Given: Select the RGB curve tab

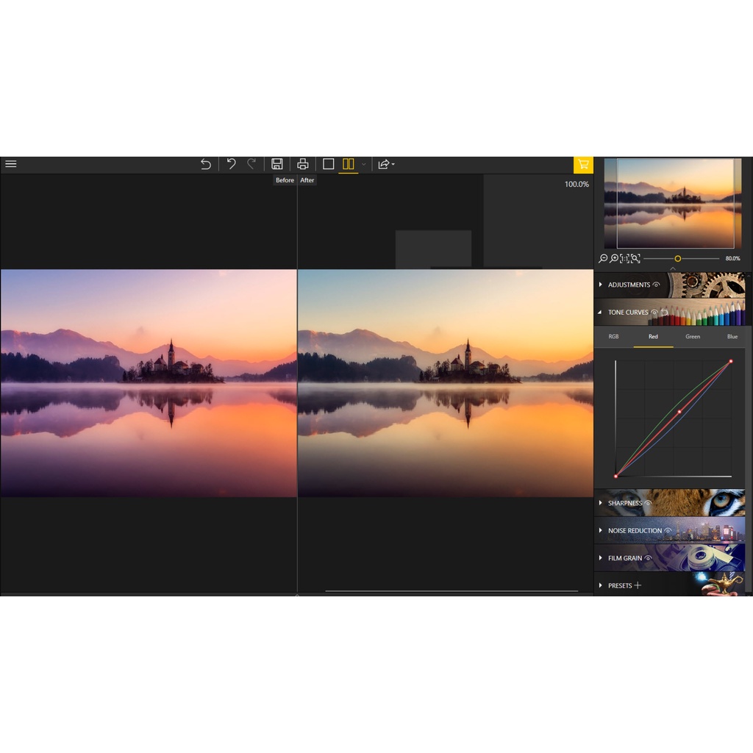Looking at the screenshot, I should click(x=613, y=337).
